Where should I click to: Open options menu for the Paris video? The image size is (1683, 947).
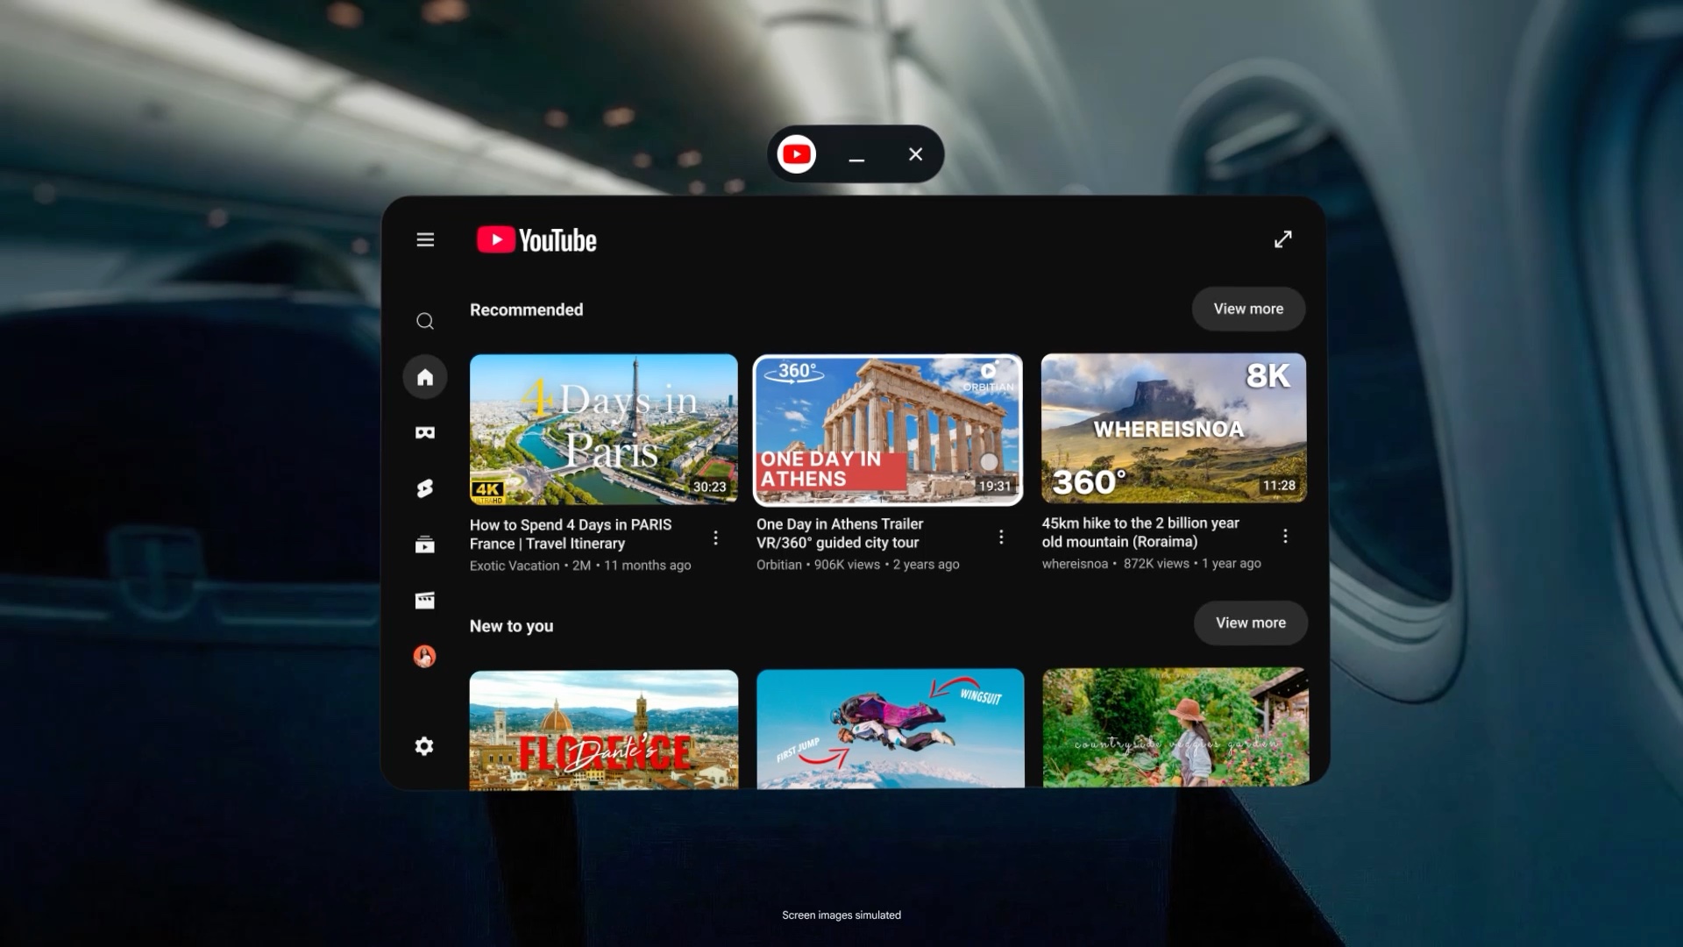click(x=716, y=538)
